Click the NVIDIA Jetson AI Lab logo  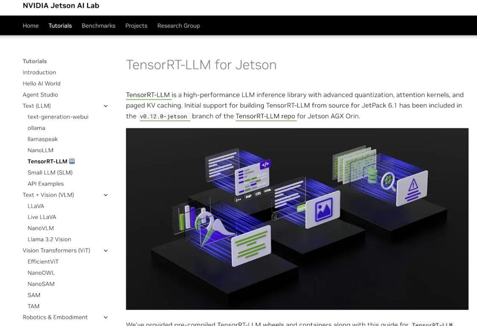[x=61, y=5]
